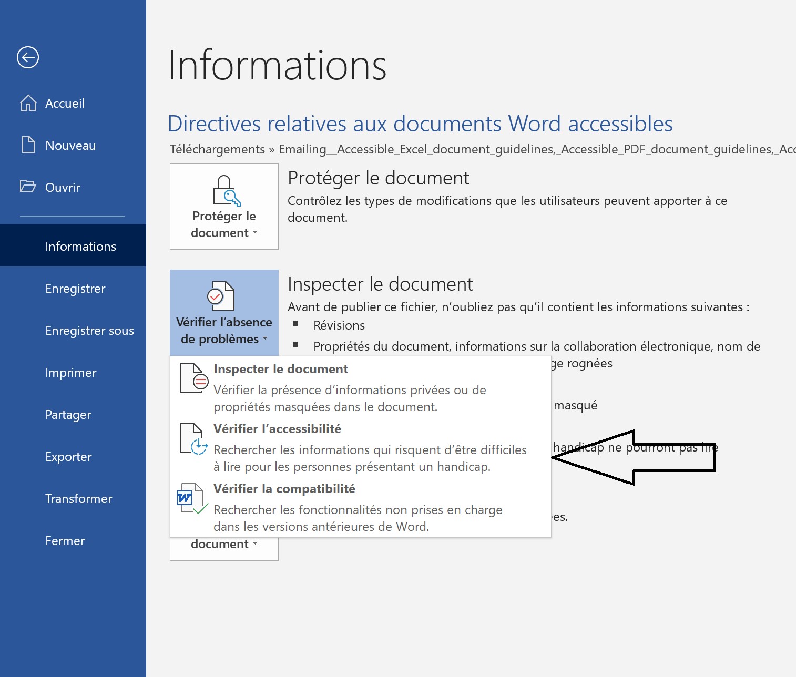Open the Protéger le document dropdown

click(256, 233)
